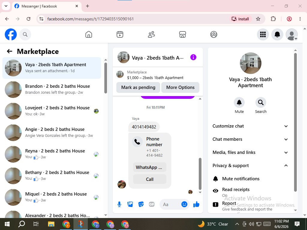The height and width of the screenshot is (230, 307).
Task: Click the purple conversation info icon
Action: [193, 57]
